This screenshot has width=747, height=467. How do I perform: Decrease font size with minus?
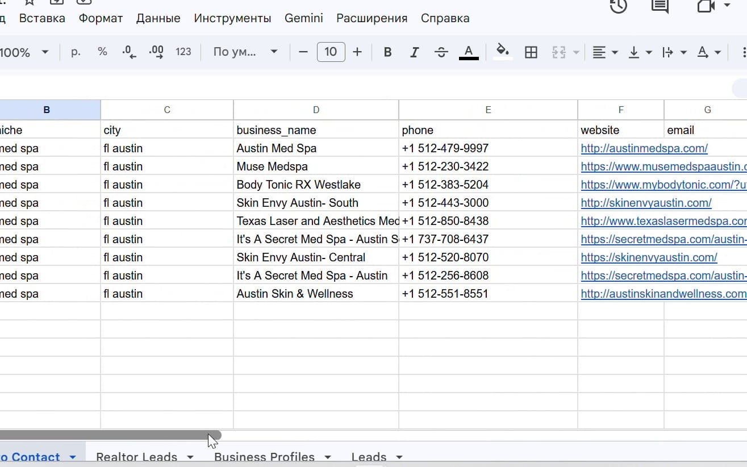pyautogui.click(x=303, y=52)
